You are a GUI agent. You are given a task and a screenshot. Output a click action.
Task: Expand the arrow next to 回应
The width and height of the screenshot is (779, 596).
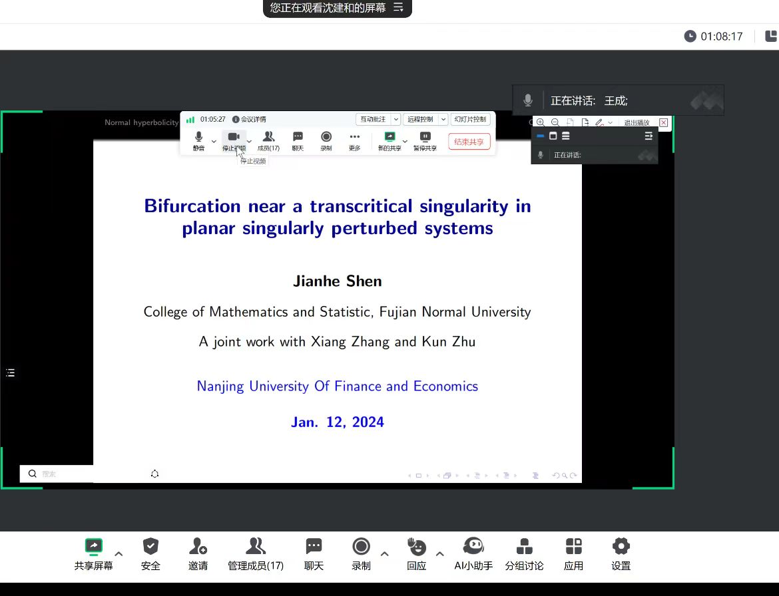pyautogui.click(x=439, y=553)
